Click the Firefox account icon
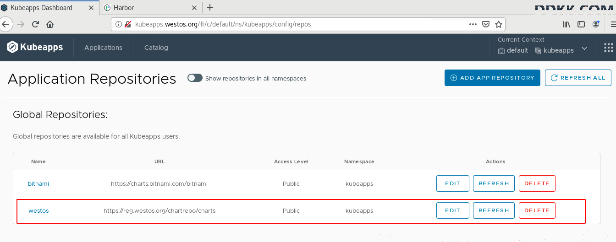 (x=596, y=24)
